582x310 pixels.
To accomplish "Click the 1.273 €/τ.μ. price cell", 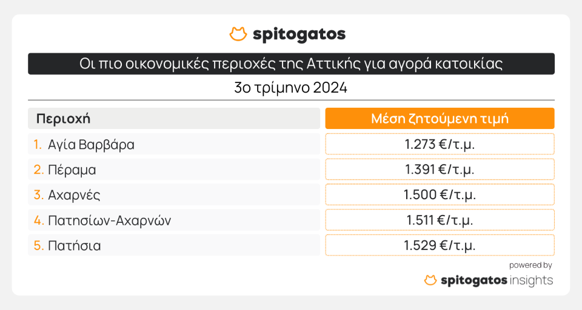I will pos(440,145).
